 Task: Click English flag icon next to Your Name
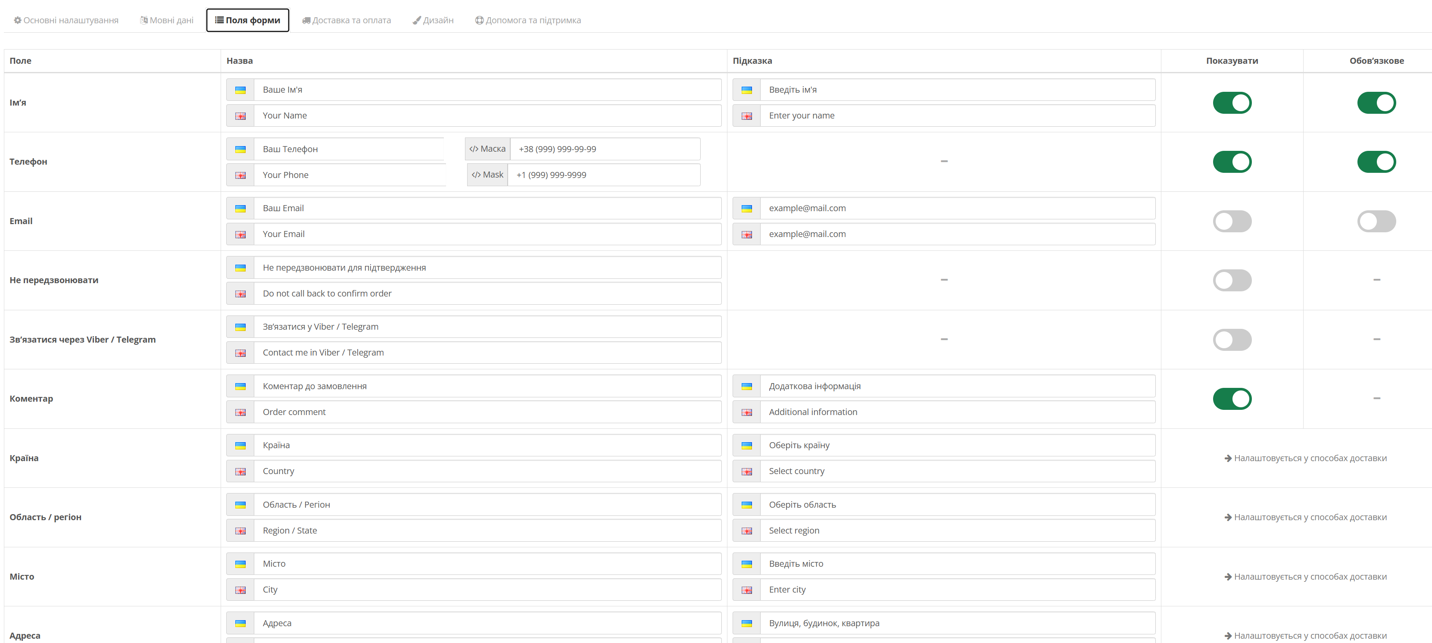(240, 116)
